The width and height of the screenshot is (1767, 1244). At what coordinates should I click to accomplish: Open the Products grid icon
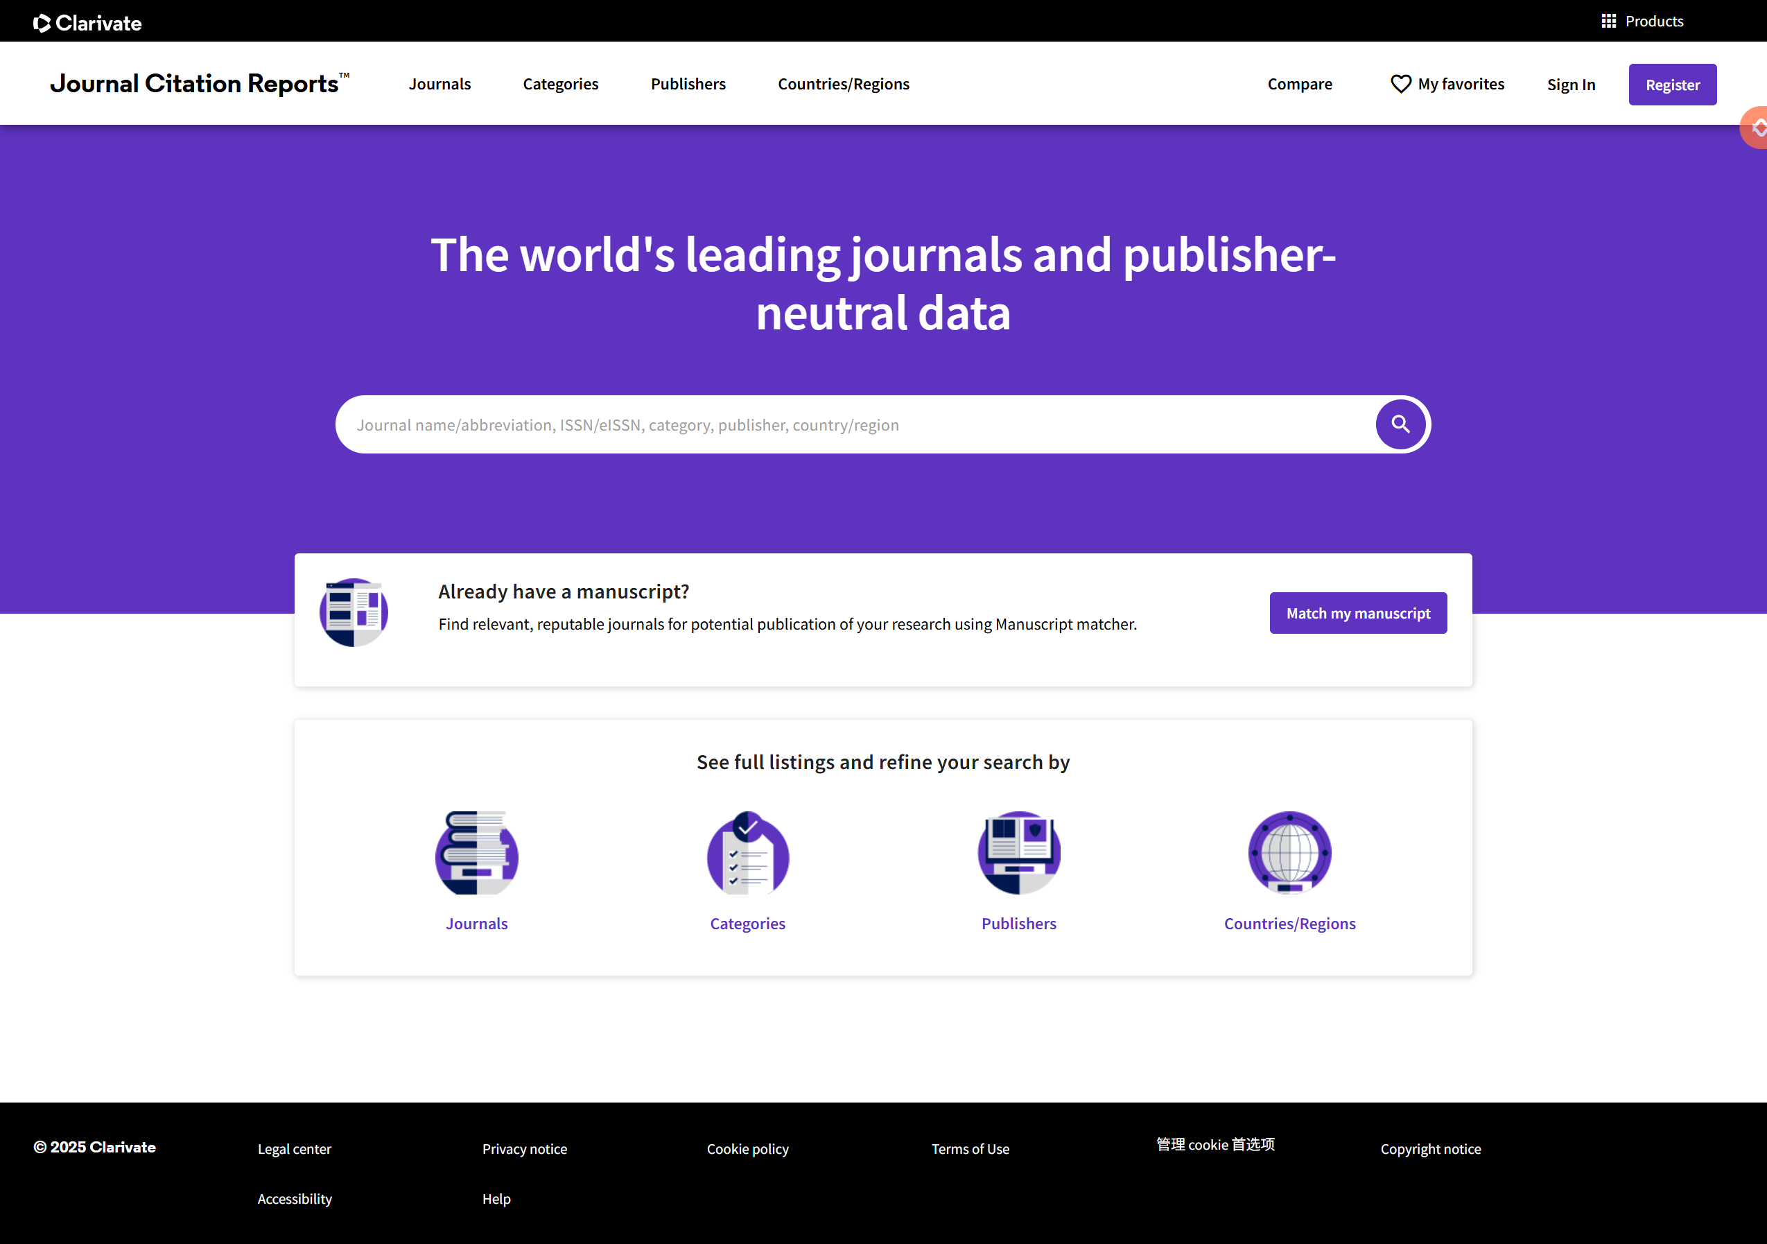click(1608, 21)
